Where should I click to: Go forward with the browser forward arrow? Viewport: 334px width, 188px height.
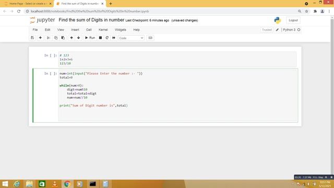tap(11, 11)
